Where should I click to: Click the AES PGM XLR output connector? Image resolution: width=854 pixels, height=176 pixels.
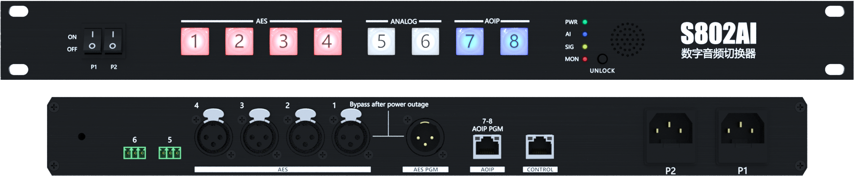click(425, 137)
